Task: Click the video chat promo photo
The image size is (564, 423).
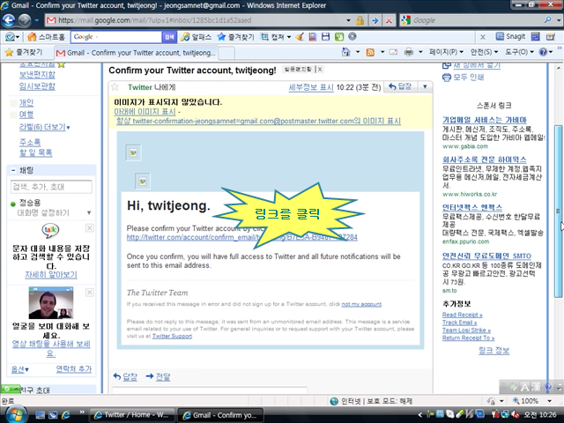Action: tap(51, 302)
